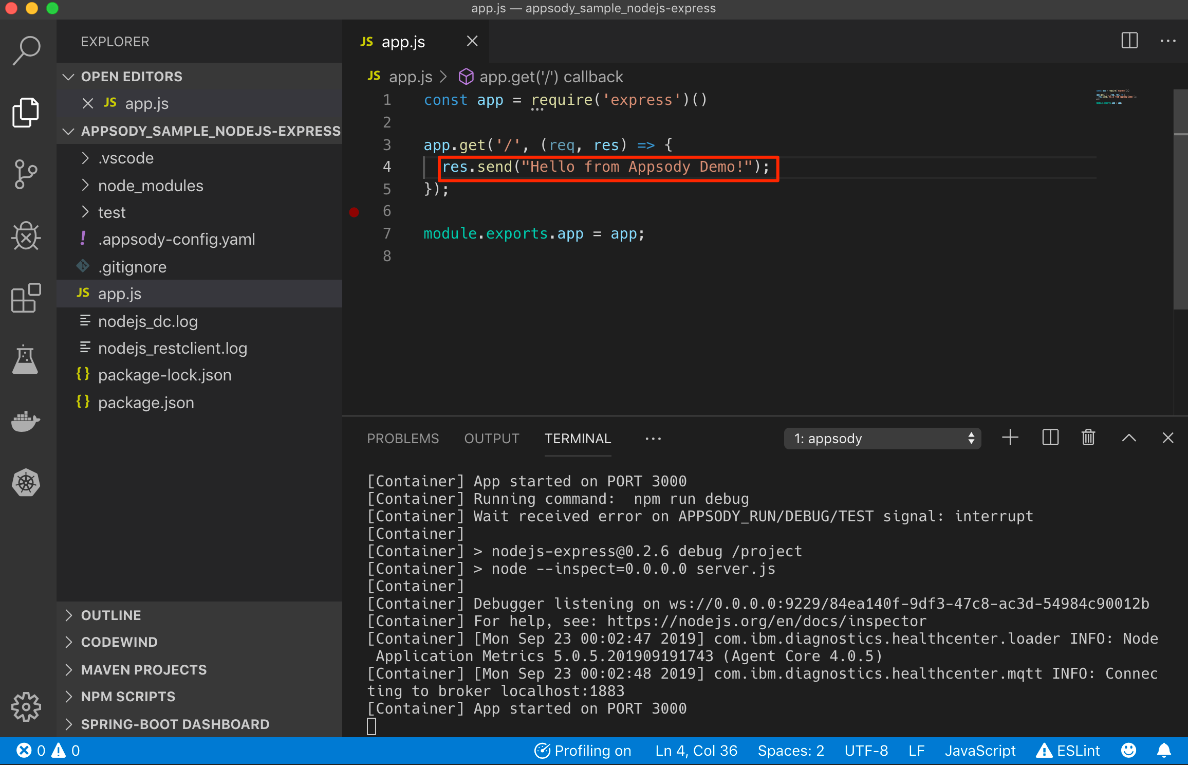This screenshot has width=1188, height=765.
Task: Click the nodejs.org inspector docs link in terminal
Action: [x=767, y=621]
